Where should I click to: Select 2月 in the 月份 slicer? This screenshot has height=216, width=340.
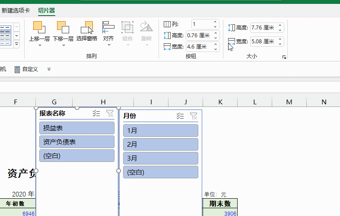pyautogui.click(x=160, y=144)
